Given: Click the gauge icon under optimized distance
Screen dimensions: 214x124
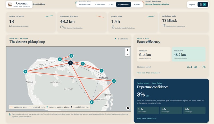Looking at the screenshot, I should click(x=62, y=27).
